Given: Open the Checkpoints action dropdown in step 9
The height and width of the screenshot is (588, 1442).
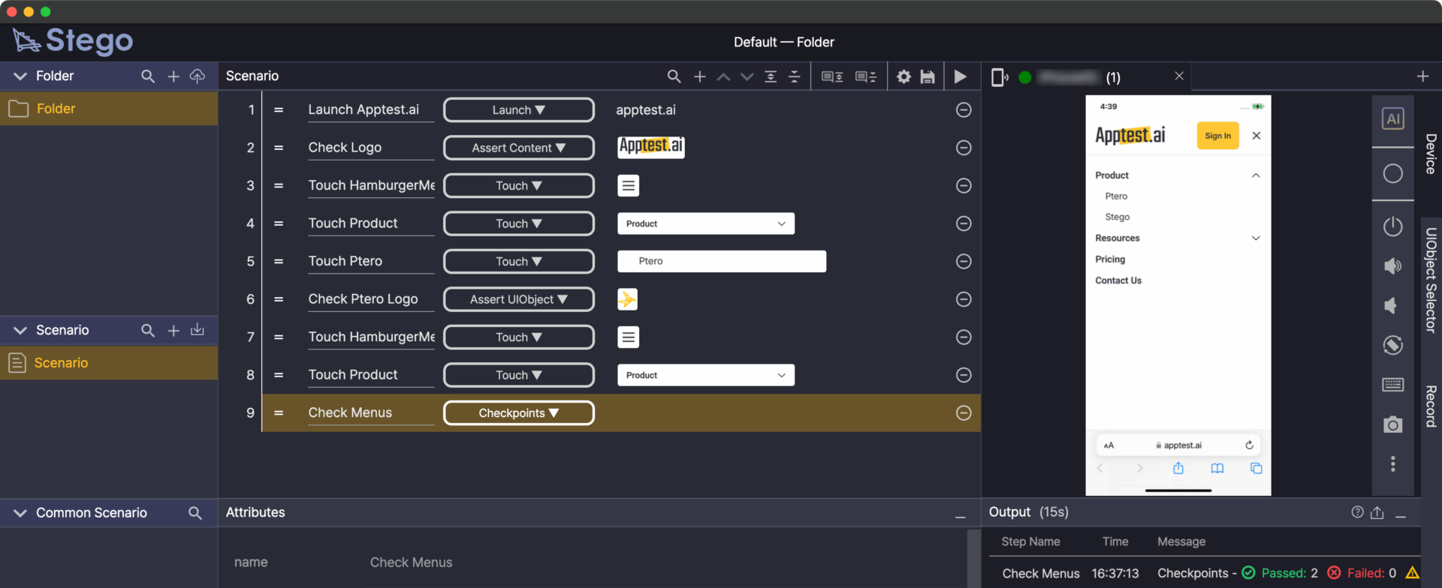Looking at the screenshot, I should point(518,413).
